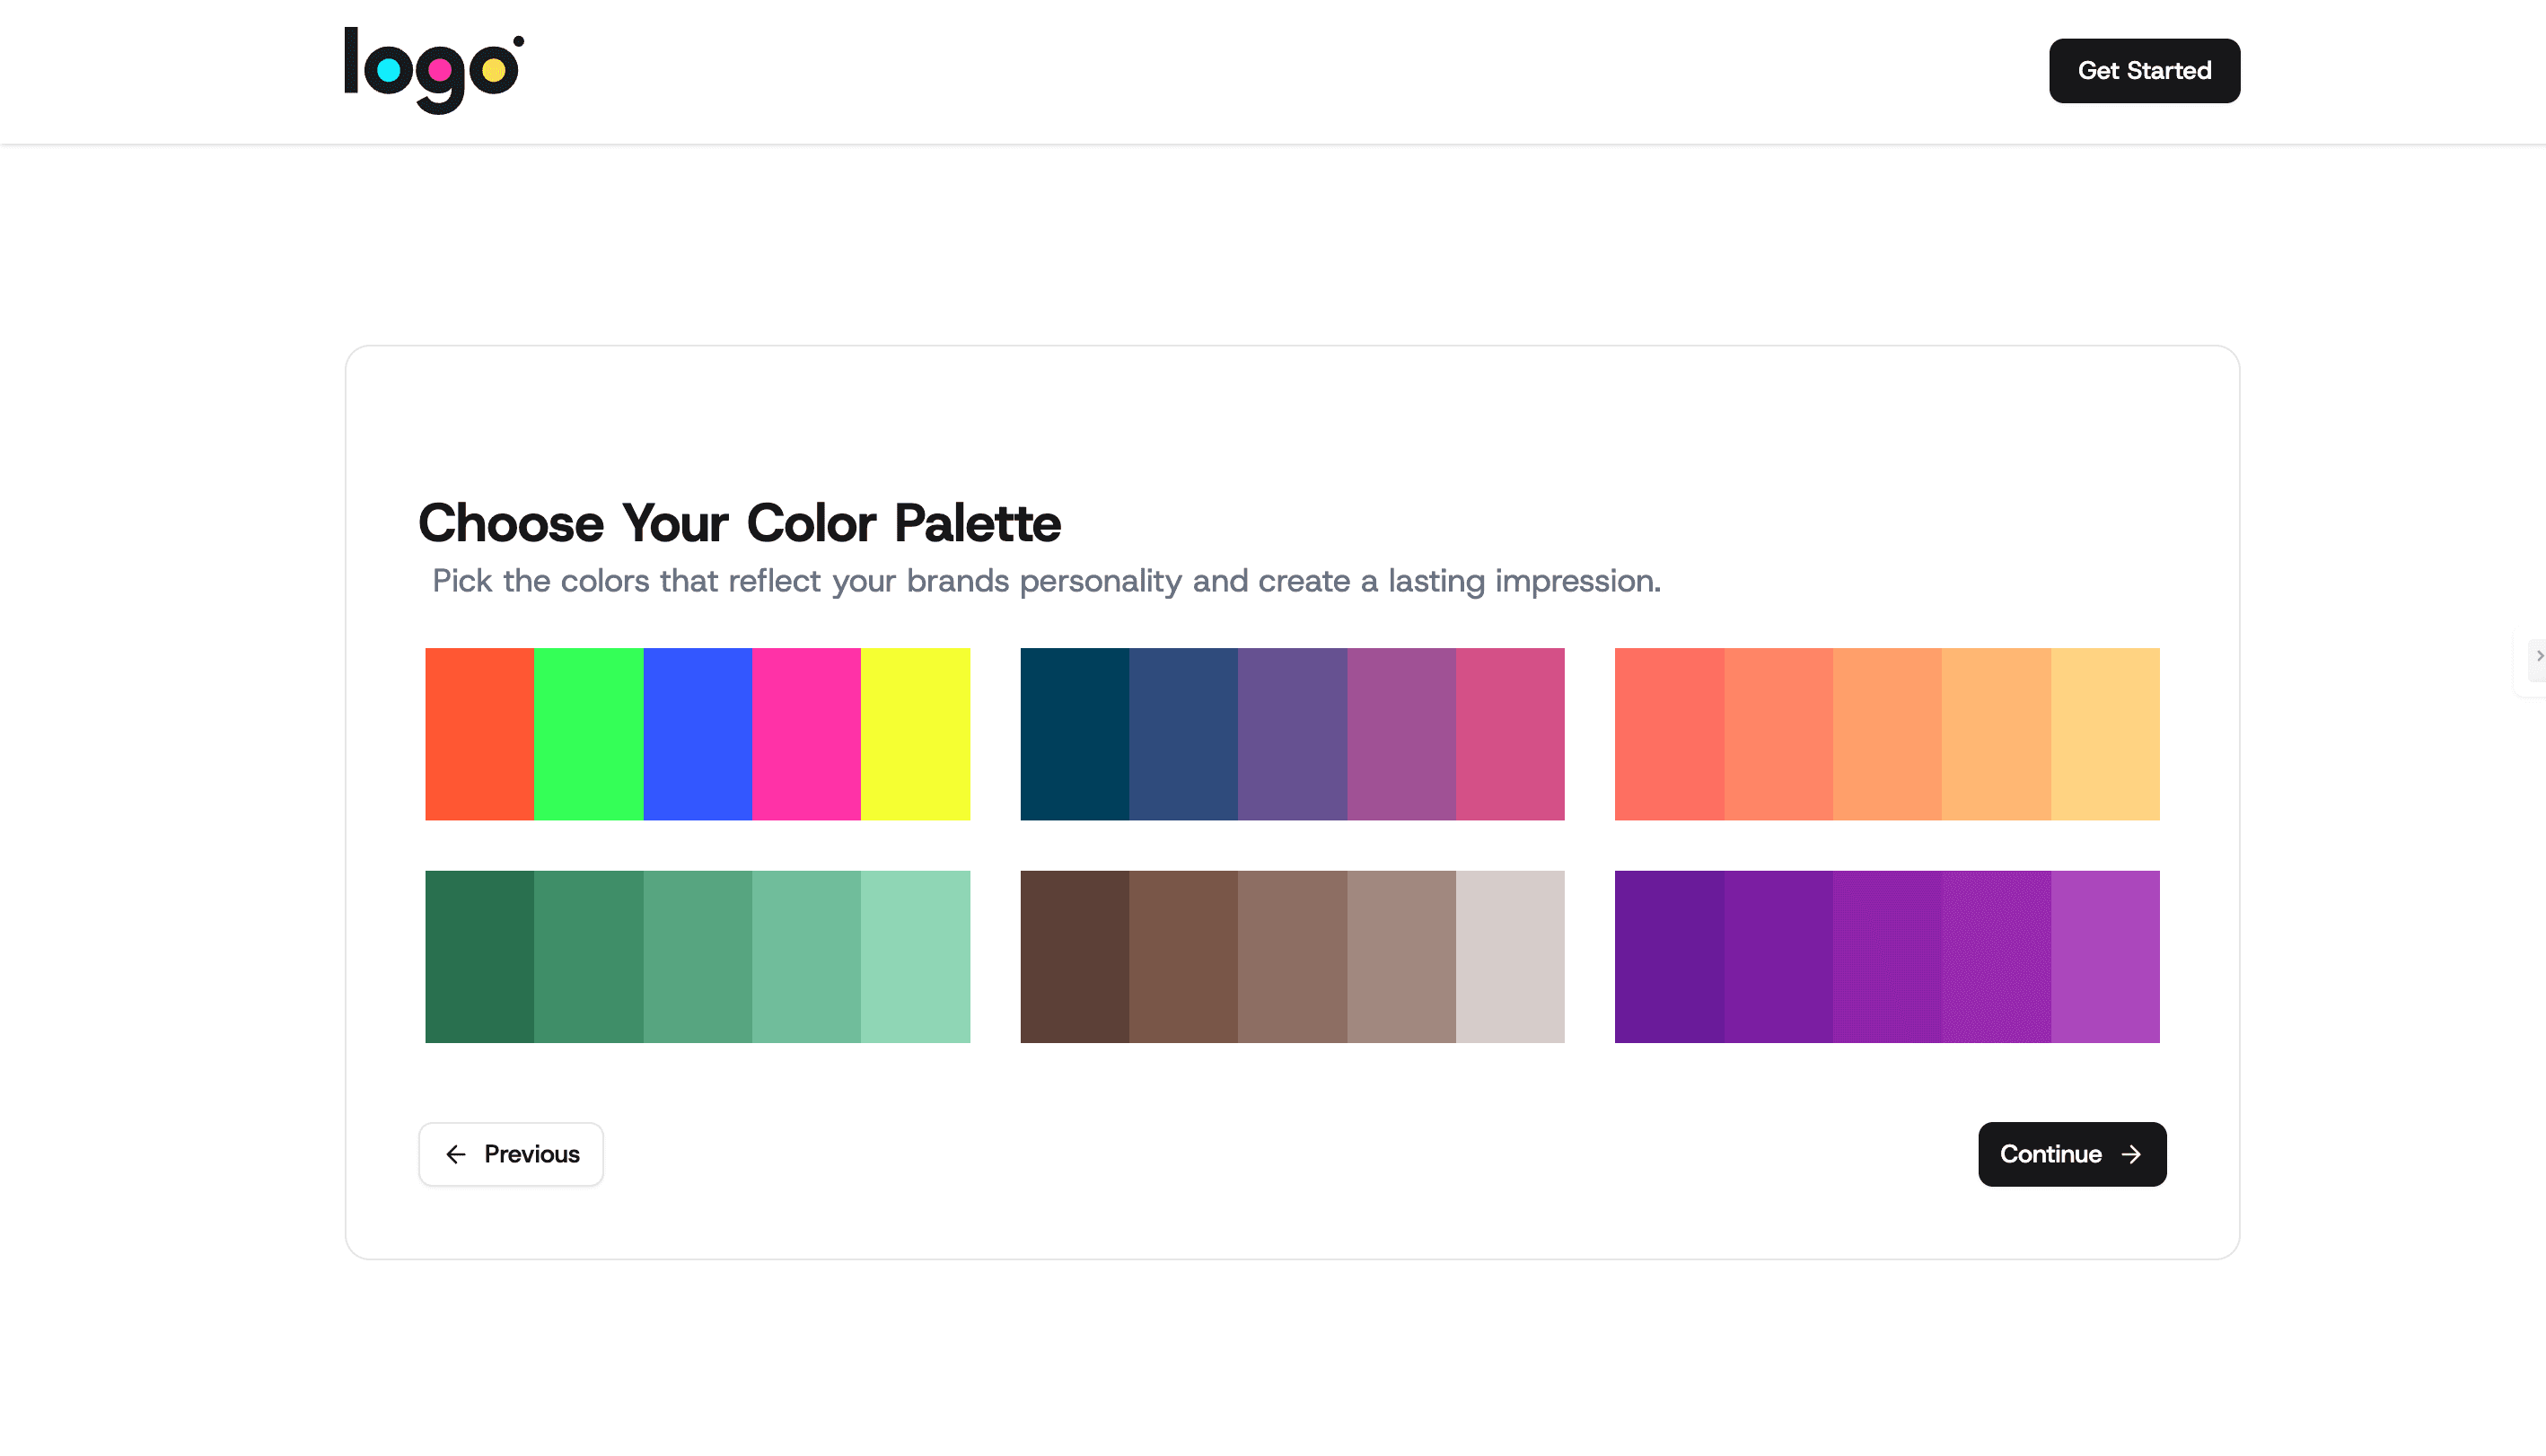Select the neon orange-red swatch
Screen dimensions: 2546x1456
click(x=479, y=734)
